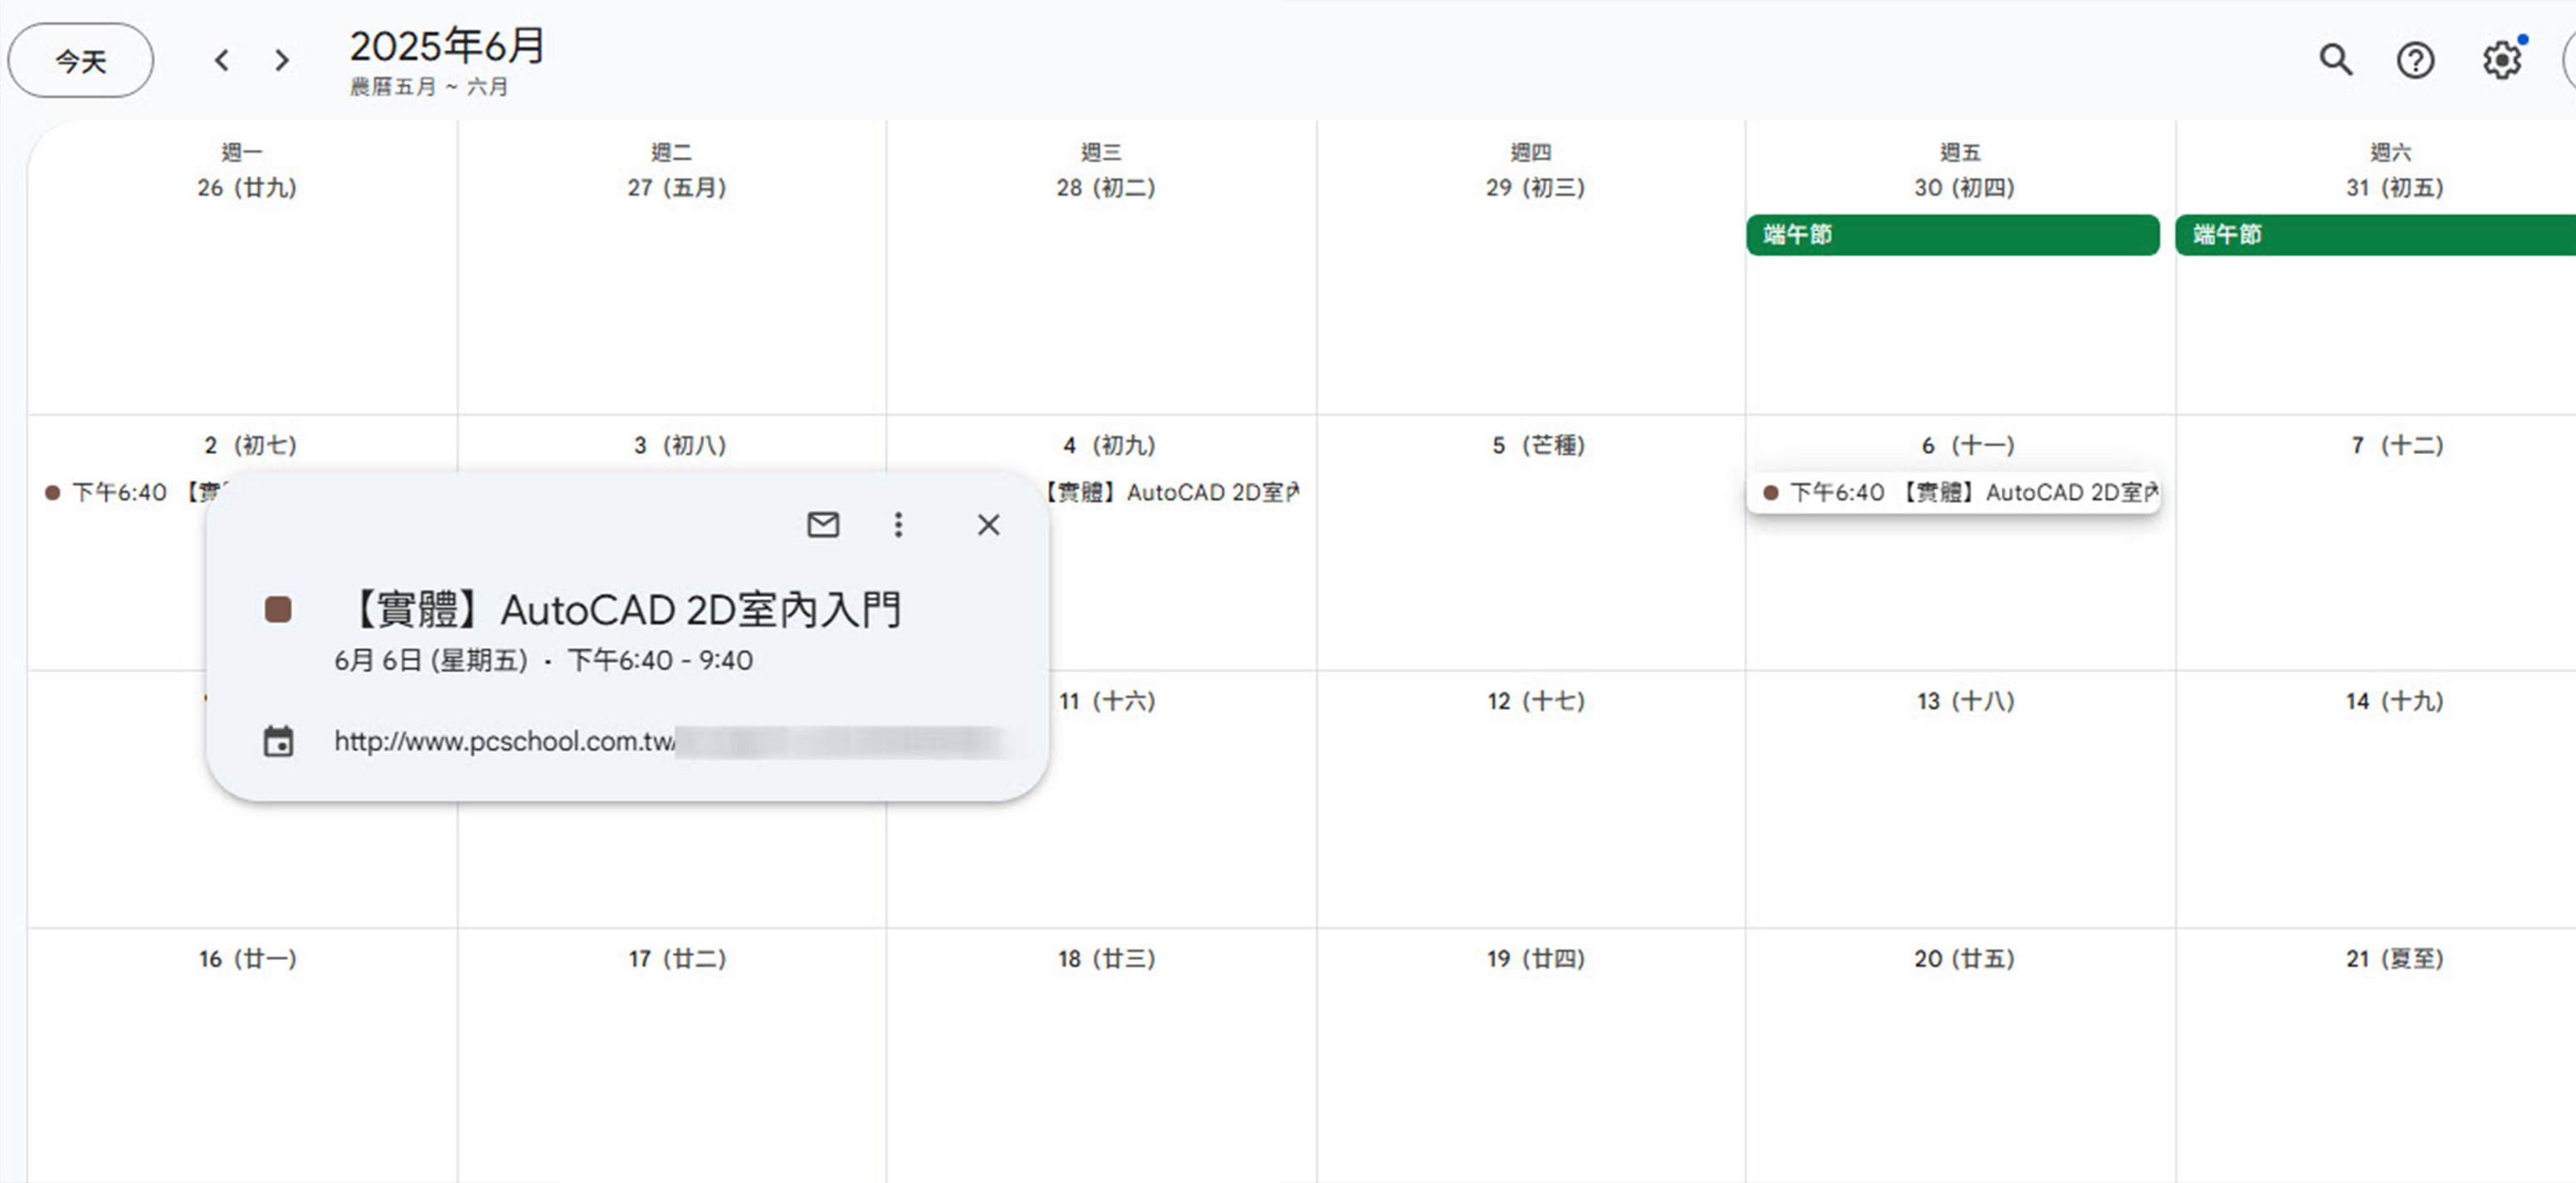The height and width of the screenshot is (1183, 2576).
Task: Close the AutoCAD event popup
Action: pos(988,524)
